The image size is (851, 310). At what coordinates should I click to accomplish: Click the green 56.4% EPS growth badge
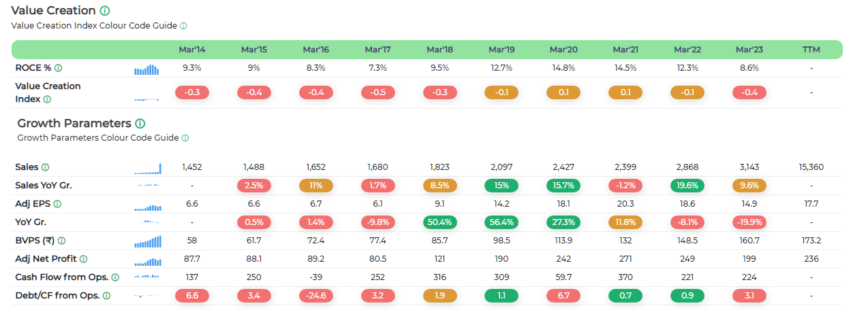(x=501, y=222)
